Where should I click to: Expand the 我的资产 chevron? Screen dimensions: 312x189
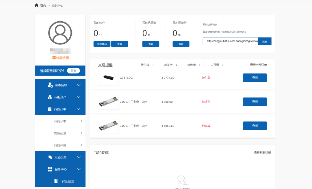79,97
